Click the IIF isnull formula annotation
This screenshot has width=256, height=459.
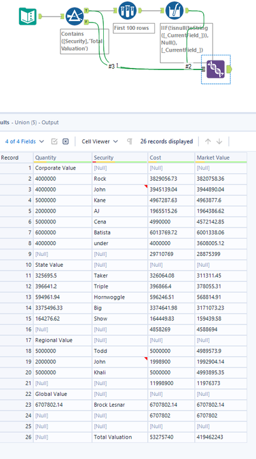pyautogui.click(x=187, y=43)
